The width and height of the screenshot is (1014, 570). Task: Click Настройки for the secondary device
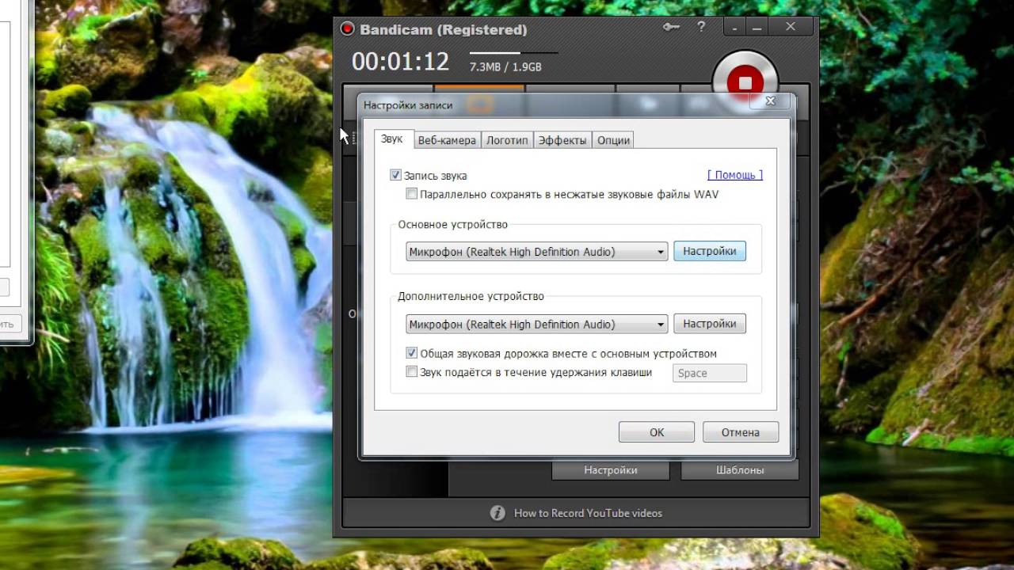point(710,324)
